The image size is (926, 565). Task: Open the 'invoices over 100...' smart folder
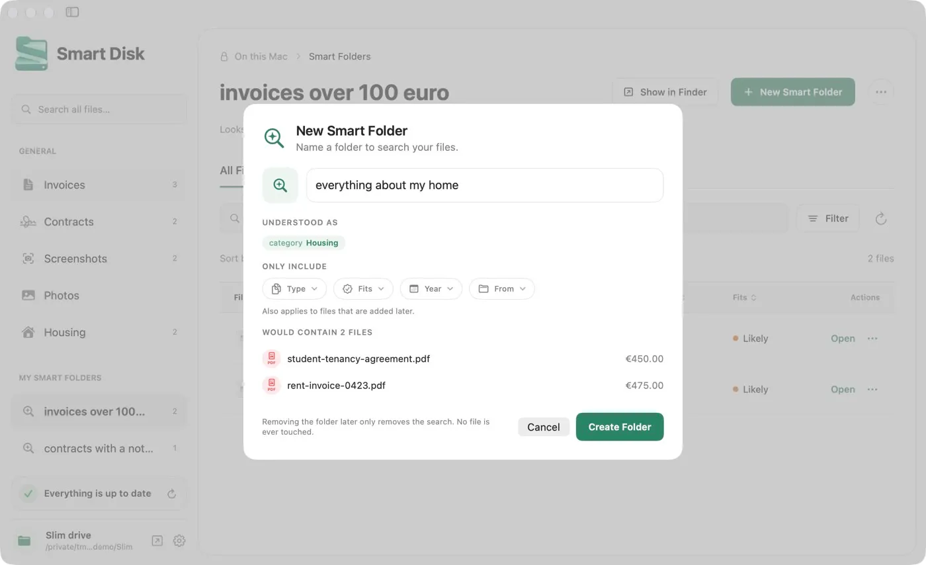pos(99,412)
